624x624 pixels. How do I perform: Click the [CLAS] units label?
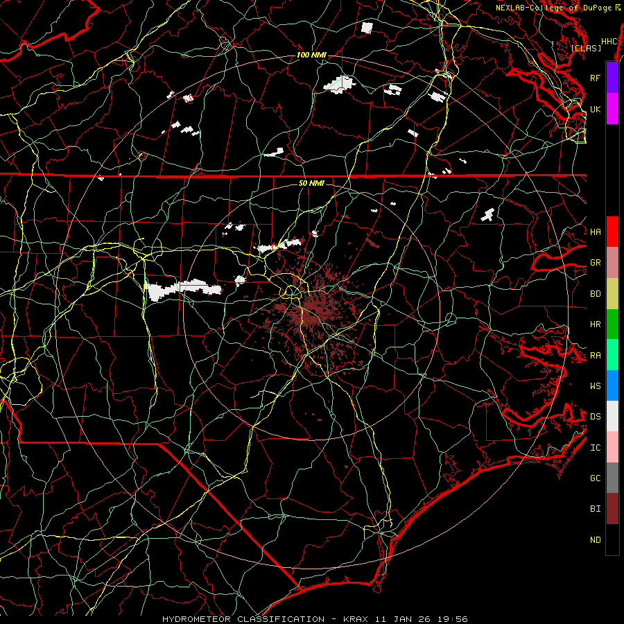[586, 48]
